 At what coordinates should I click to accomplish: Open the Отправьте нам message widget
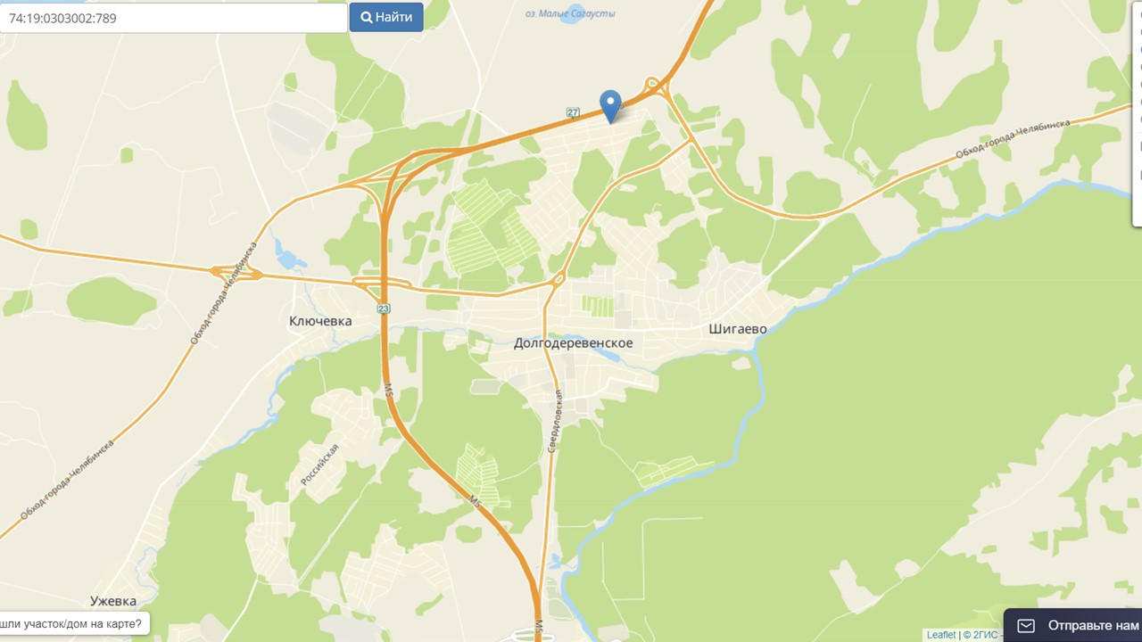pyautogui.click(x=1073, y=625)
